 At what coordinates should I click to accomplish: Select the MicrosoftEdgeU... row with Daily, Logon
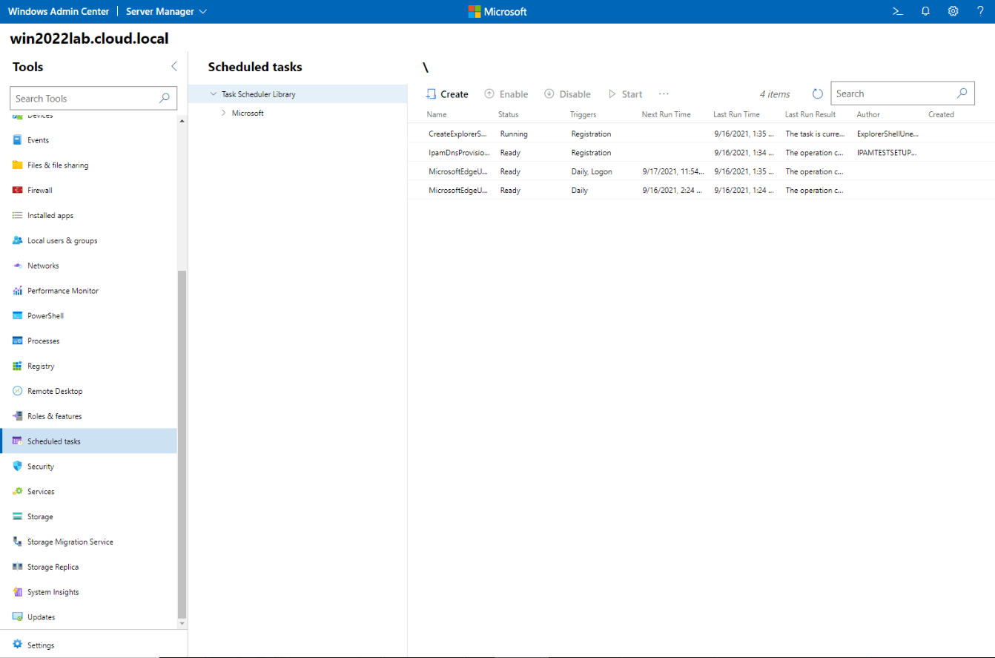point(701,171)
